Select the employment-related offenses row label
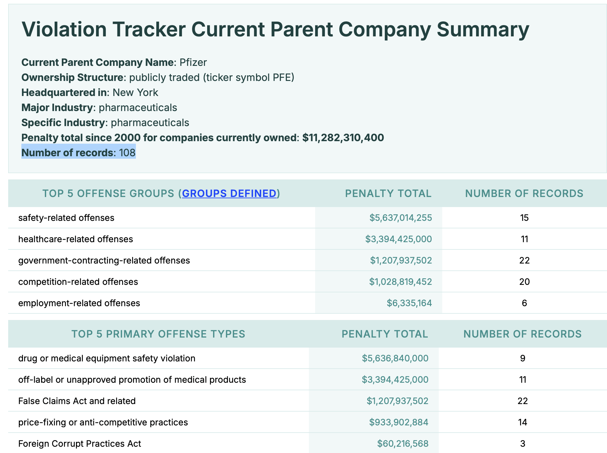 click(x=79, y=303)
